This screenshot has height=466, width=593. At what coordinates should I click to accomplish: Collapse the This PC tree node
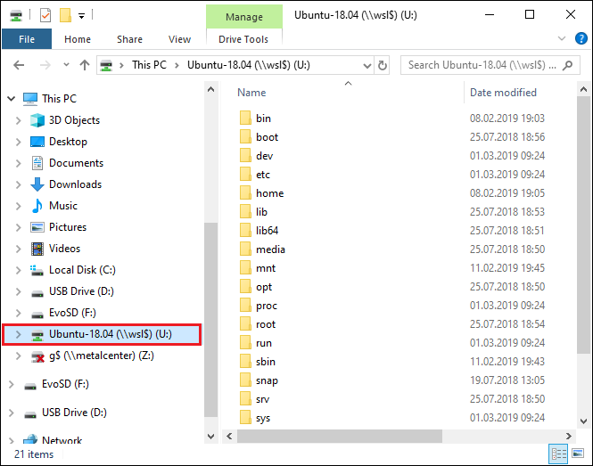[x=12, y=99]
